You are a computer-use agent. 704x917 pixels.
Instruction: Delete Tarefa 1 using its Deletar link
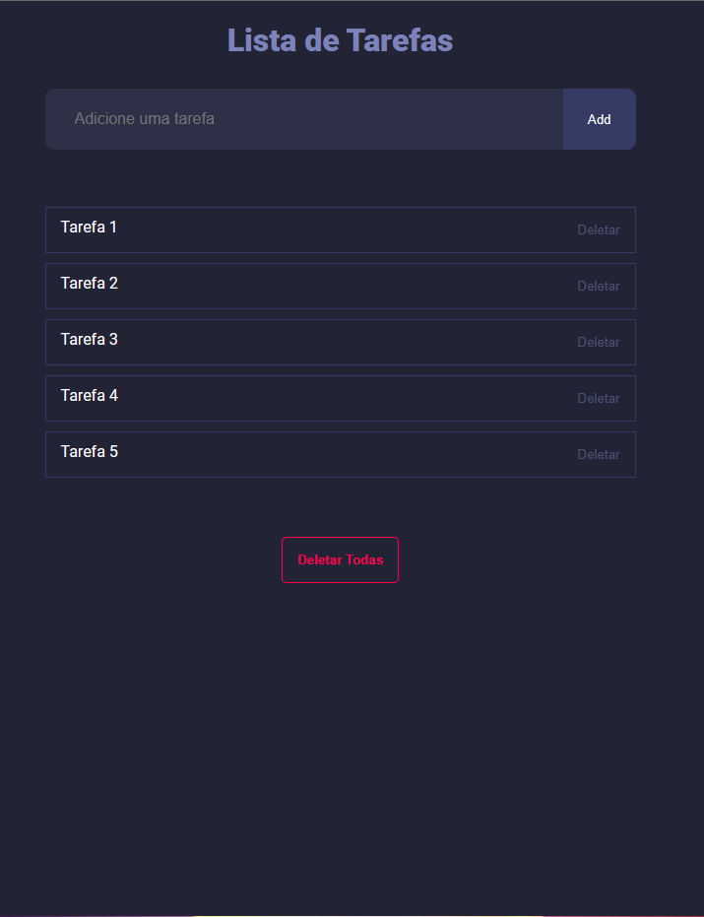[x=599, y=229]
